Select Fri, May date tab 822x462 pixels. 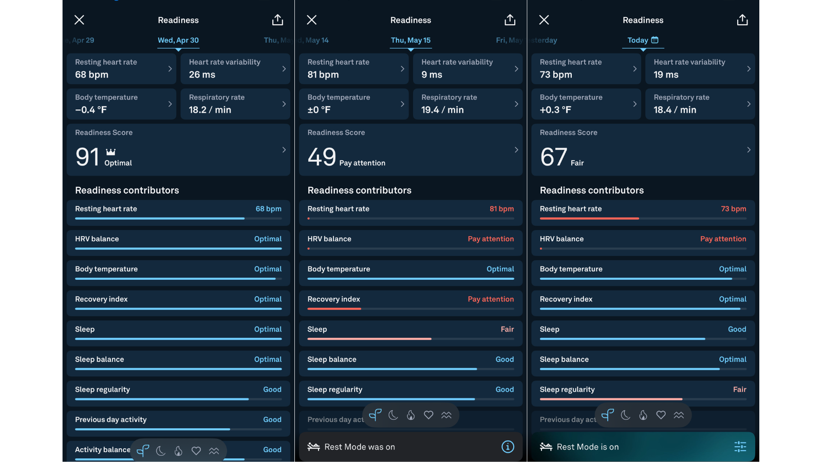point(509,40)
